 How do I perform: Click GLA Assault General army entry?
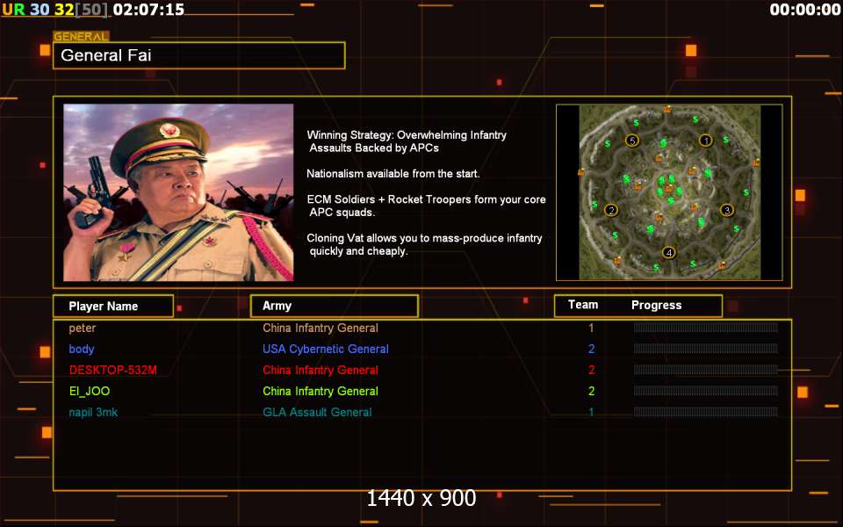317,413
